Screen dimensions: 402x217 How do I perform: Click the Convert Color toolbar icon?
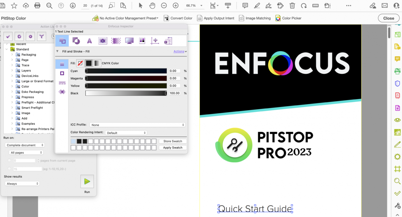pos(166,18)
